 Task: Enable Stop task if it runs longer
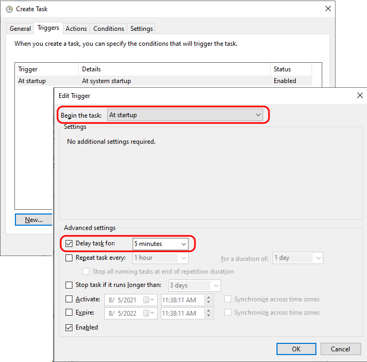click(69, 285)
